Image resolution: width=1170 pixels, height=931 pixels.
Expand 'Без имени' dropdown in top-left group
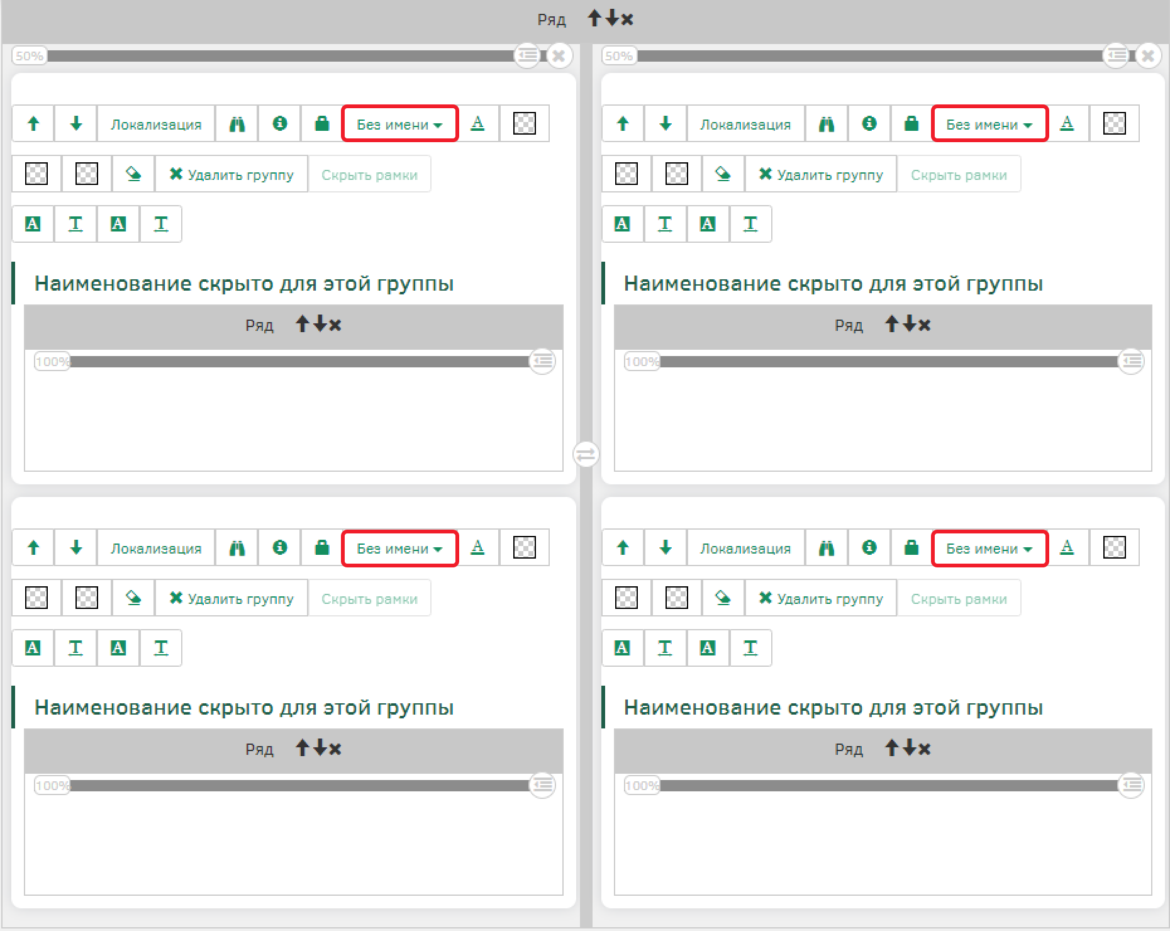pyautogui.click(x=399, y=124)
